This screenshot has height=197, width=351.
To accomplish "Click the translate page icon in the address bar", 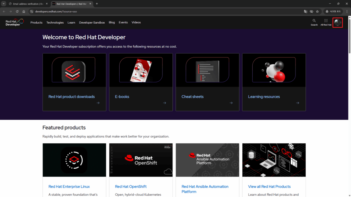I will 305,11.
